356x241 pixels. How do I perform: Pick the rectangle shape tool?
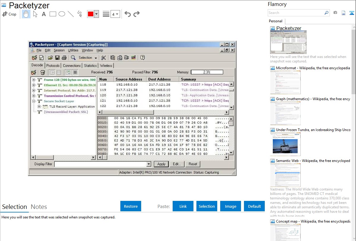coord(53,14)
